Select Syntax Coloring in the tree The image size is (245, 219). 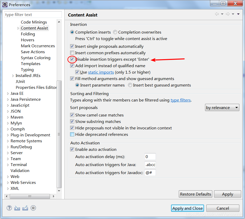[36, 58]
